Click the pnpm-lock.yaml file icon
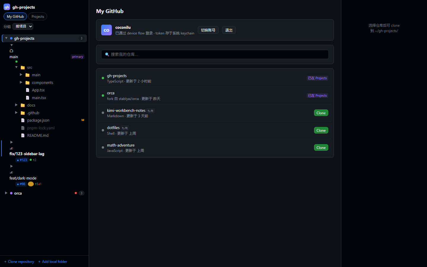 coord(23,128)
